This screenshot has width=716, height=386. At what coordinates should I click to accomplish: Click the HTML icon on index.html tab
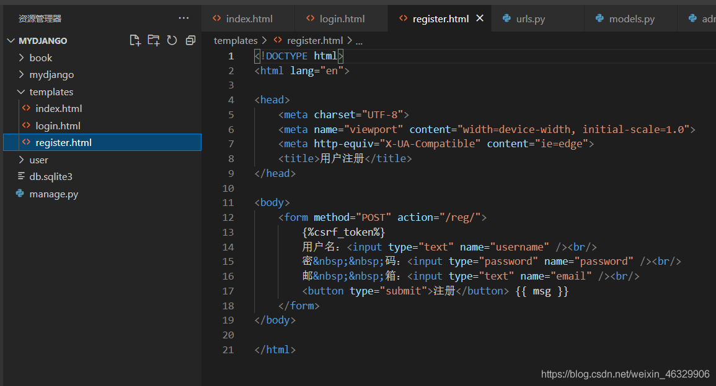tap(216, 19)
